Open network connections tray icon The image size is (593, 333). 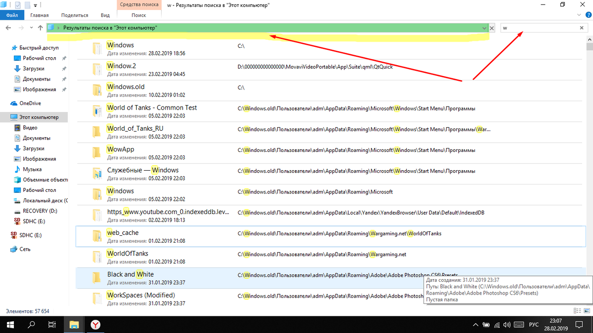(x=497, y=325)
